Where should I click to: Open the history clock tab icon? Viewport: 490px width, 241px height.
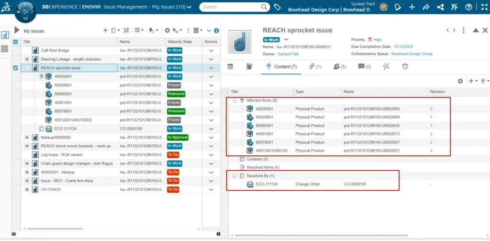(405, 66)
